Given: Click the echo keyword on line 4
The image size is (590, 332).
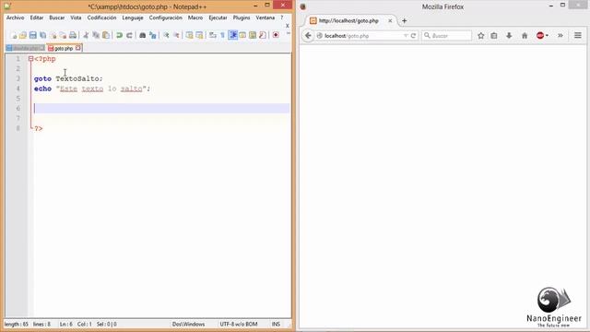Looking at the screenshot, I should 42,89.
